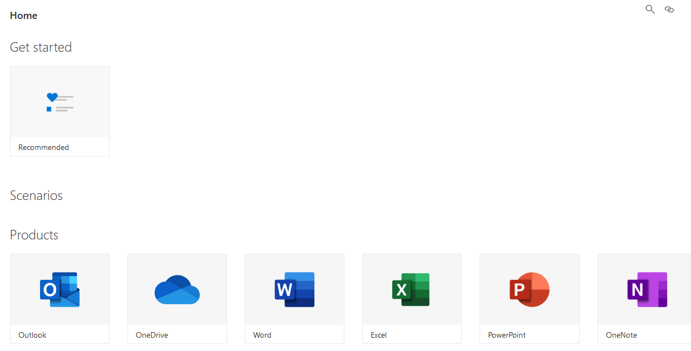Click the Outlook card label
Image resolution: width=691 pixels, height=351 pixels.
point(32,335)
